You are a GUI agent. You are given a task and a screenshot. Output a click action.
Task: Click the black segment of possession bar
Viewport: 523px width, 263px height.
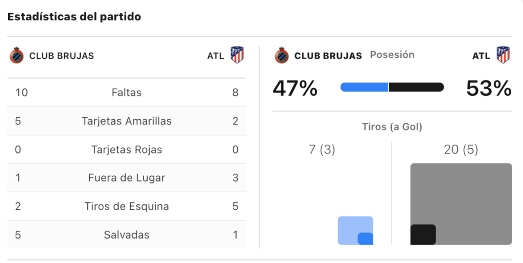click(x=416, y=87)
